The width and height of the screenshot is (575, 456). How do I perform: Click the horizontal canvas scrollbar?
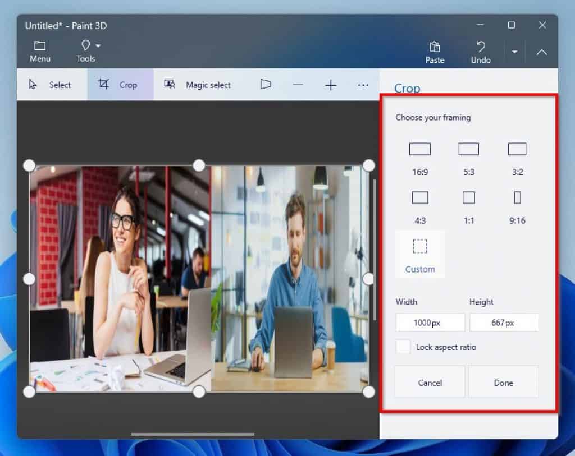(x=193, y=434)
